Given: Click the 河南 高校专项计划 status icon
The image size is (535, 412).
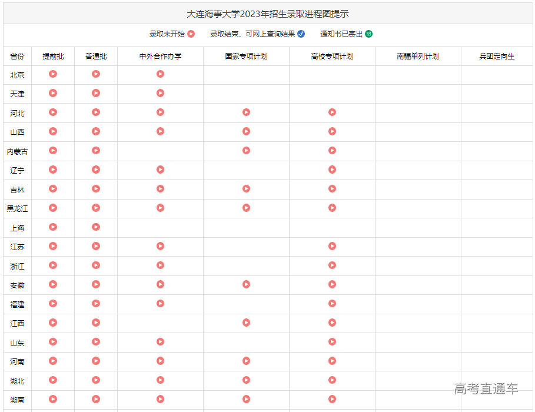Looking at the screenshot, I should (333, 361).
